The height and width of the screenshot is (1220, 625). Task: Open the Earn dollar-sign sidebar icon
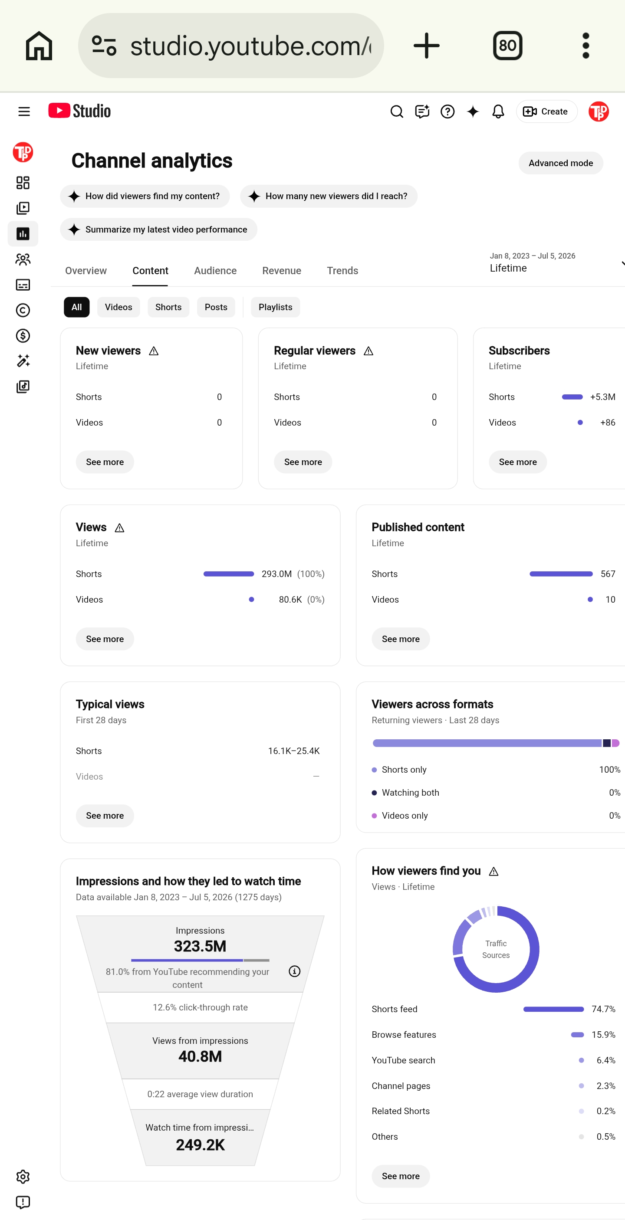[x=23, y=336]
